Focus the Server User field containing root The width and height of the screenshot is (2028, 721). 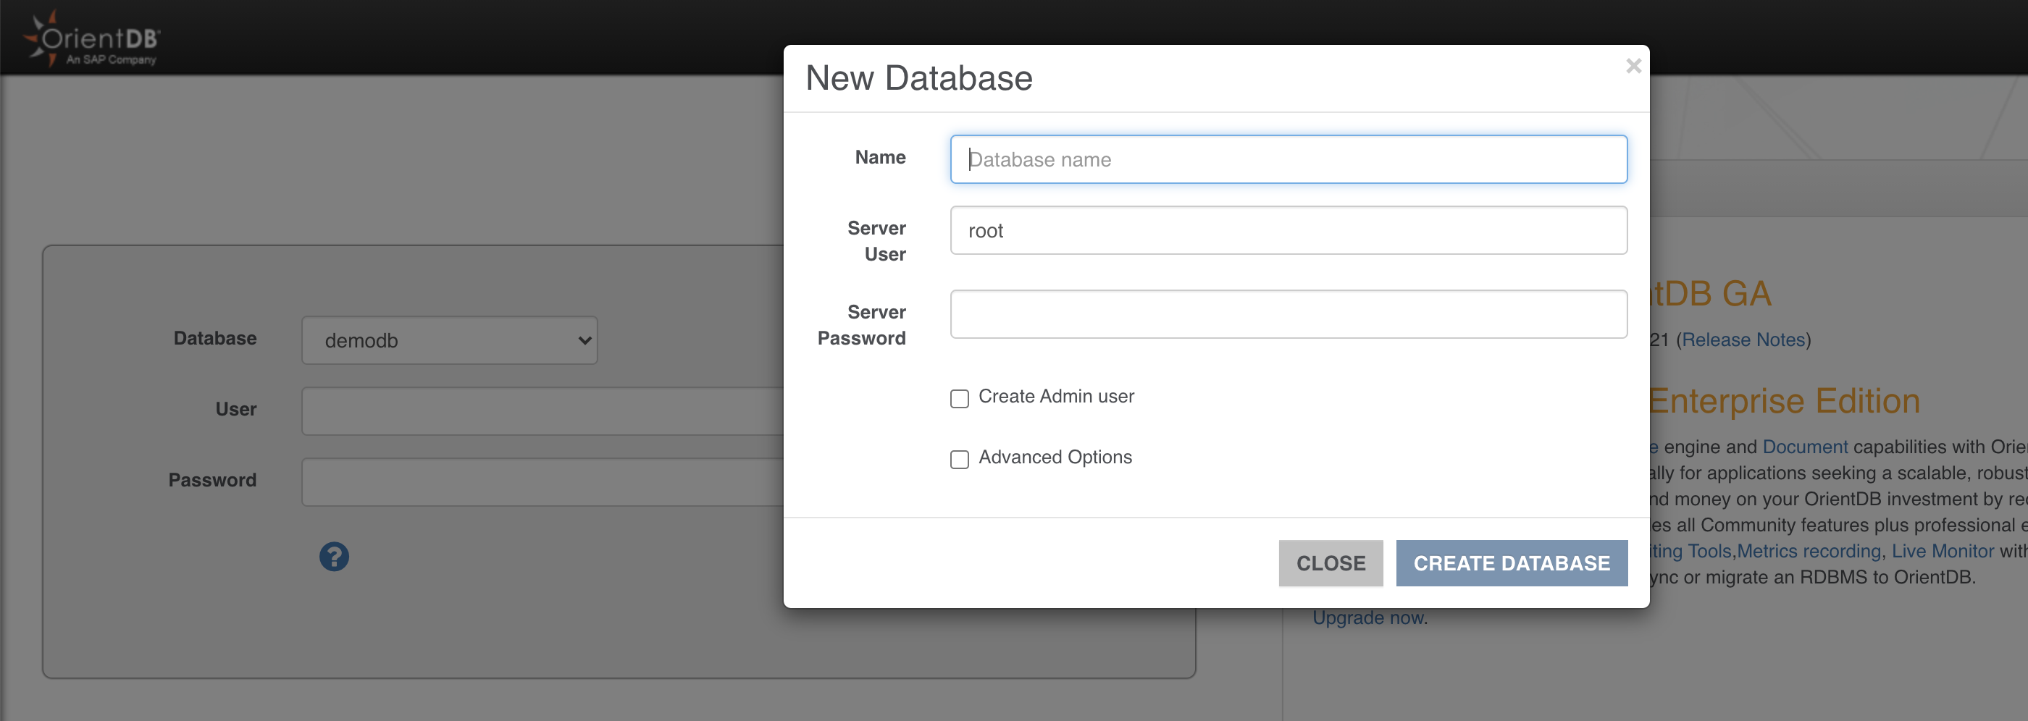coord(1288,231)
